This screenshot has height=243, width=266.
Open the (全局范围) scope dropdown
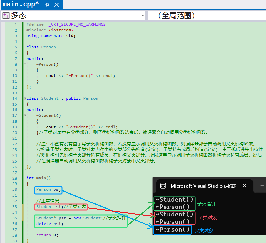coord(207,15)
